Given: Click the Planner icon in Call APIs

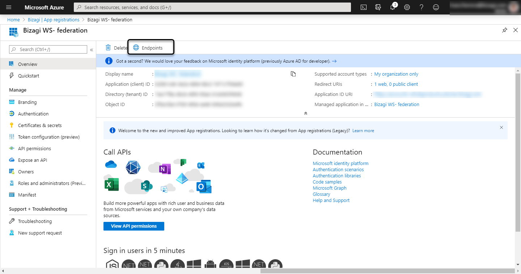Looking at the screenshot, I should tap(183, 162).
